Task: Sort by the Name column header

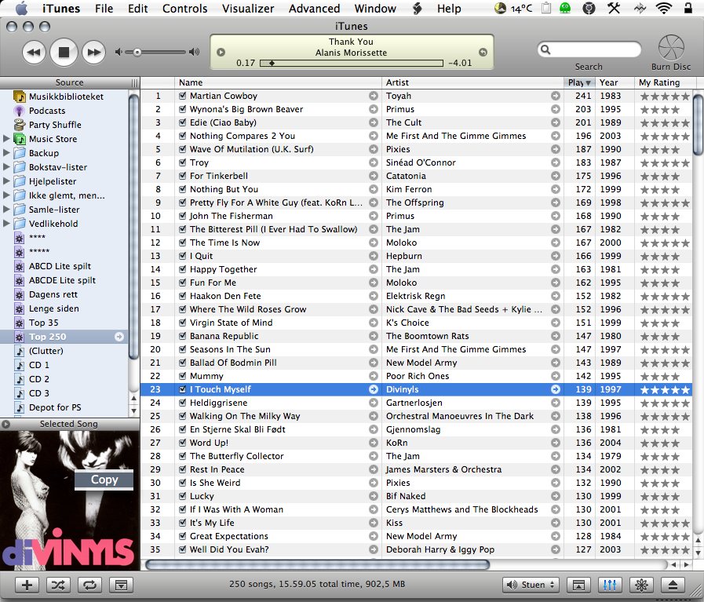Action: (x=278, y=82)
